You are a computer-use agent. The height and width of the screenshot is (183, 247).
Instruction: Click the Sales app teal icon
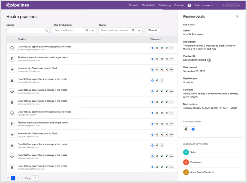[186, 152]
